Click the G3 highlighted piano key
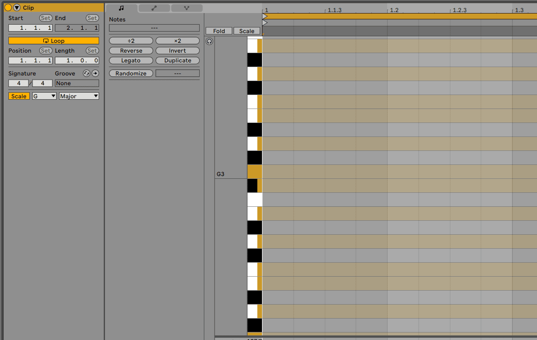537x340 pixels. (x=255, y=172)
